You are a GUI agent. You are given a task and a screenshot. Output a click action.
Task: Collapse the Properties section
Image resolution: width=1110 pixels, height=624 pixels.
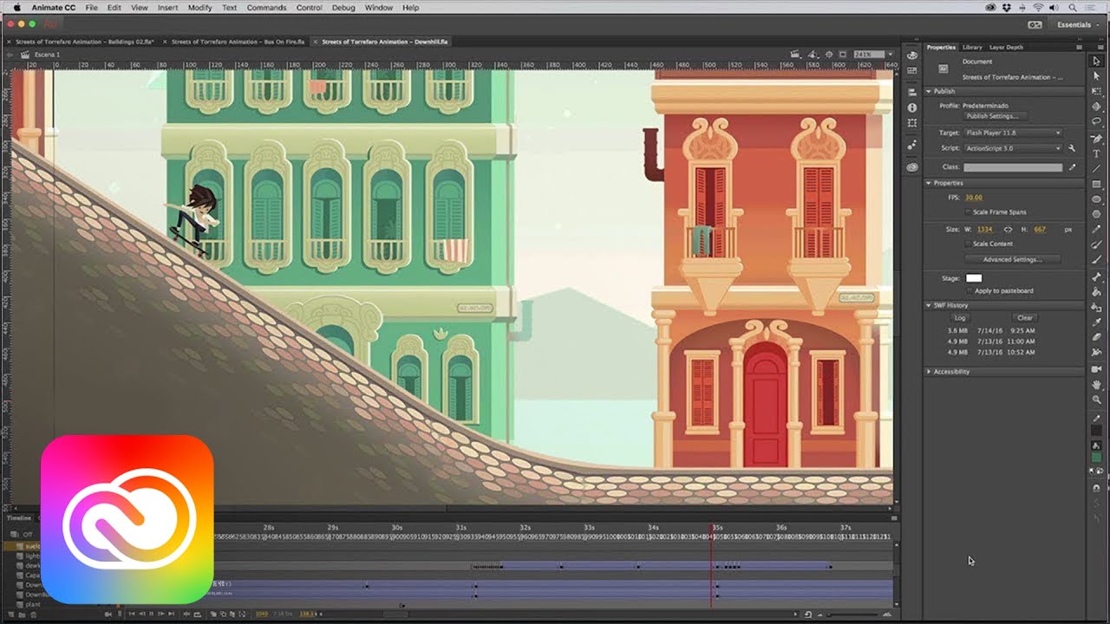click(928, 183)
